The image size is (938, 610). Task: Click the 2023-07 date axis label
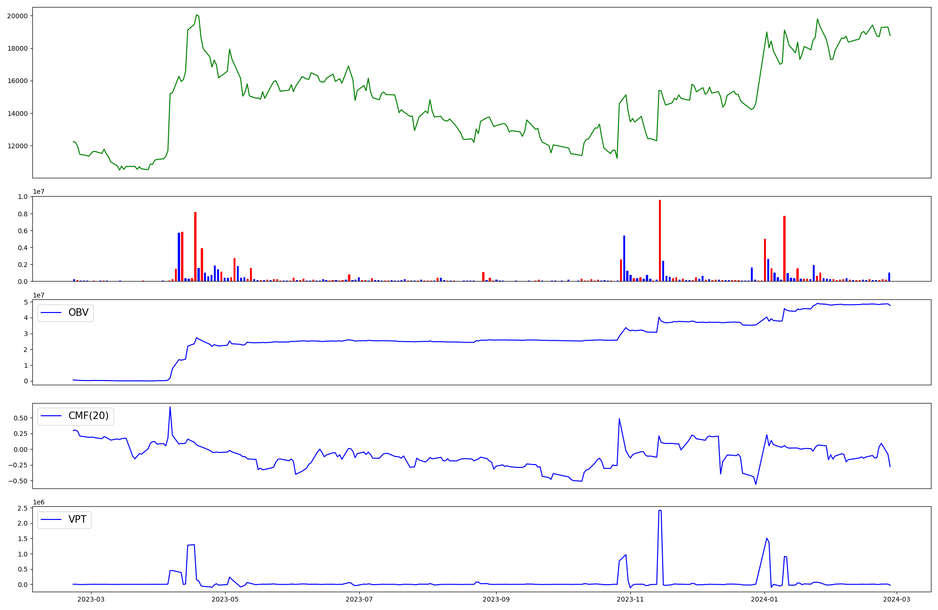(x=359, y=599)
